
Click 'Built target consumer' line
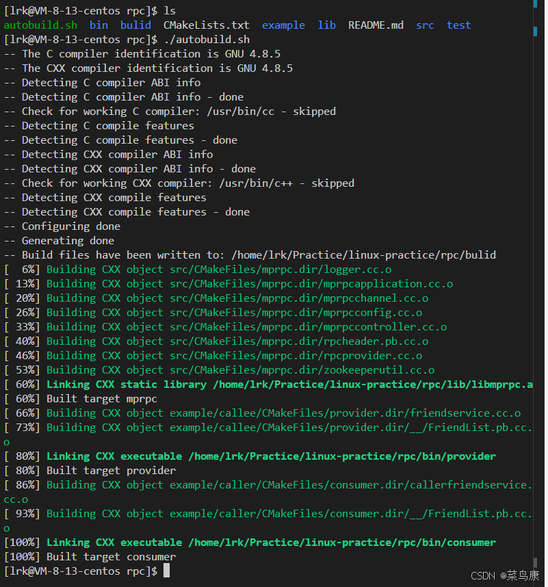click(90, 557)
